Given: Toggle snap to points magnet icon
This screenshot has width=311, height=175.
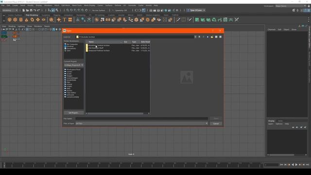Looking at the screenshot, I should coord(75,10).
